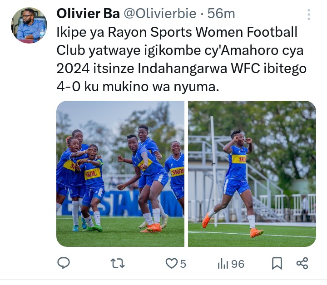Open the photo of celebrating team players

120,174
